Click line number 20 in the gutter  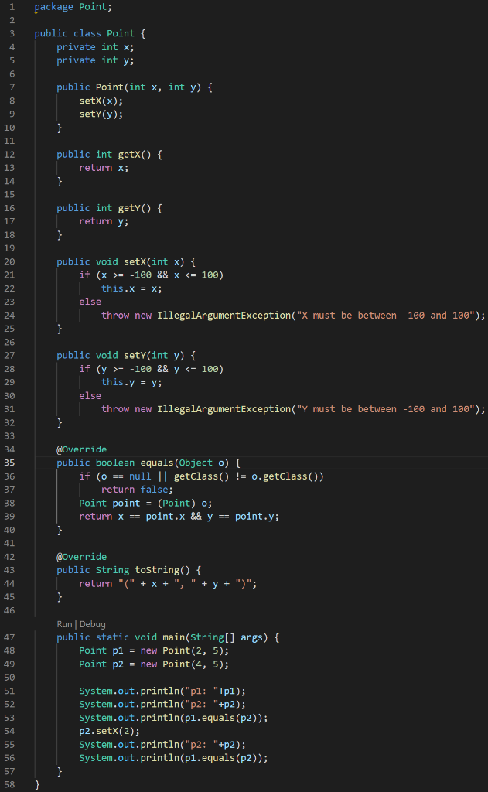point(9,261)
